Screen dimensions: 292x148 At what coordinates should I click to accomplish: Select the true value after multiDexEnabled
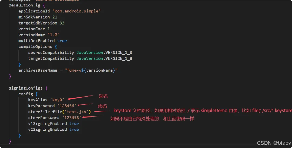click(x=62, y=41)
